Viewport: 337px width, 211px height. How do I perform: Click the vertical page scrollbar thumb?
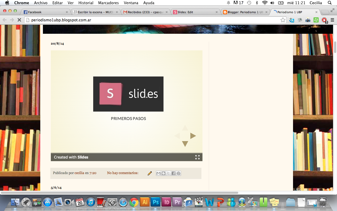pyautogui.click(x=335, y=47)
